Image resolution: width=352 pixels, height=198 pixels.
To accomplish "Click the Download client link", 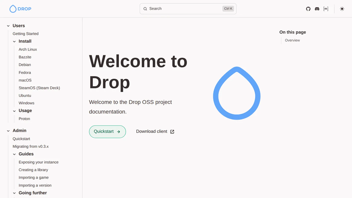I will [x=155, y=132].
